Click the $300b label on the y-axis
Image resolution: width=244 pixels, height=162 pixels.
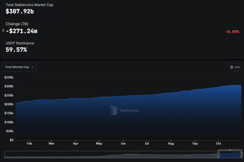(x=9, y=86)
